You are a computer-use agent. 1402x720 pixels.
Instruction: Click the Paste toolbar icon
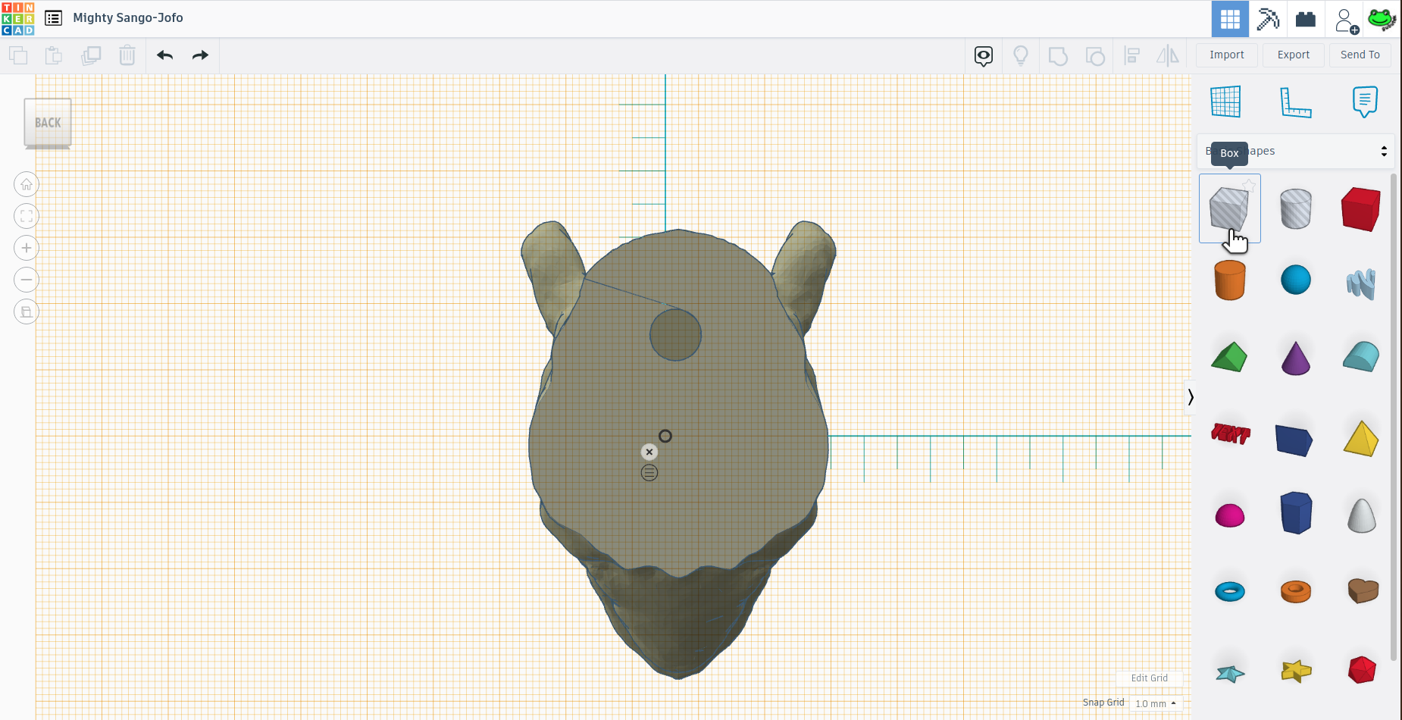[54, 55]
